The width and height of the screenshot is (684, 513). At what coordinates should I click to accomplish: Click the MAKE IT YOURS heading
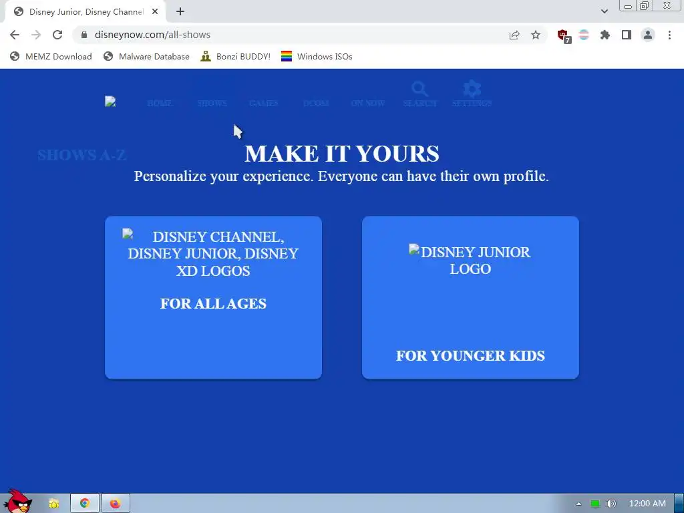341,154
